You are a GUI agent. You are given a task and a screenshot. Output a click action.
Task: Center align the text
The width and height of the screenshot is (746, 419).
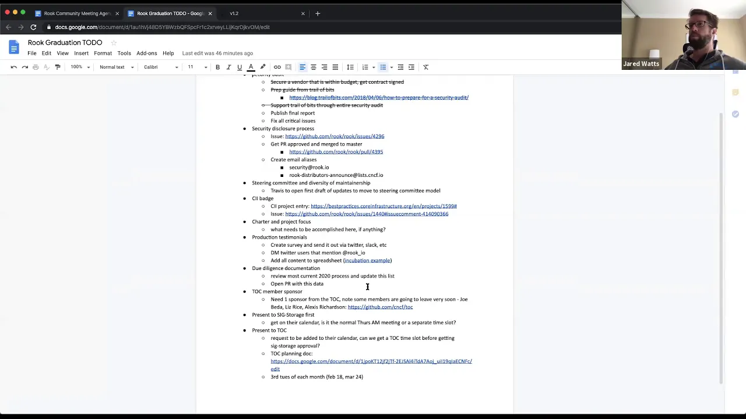(313, 67)
